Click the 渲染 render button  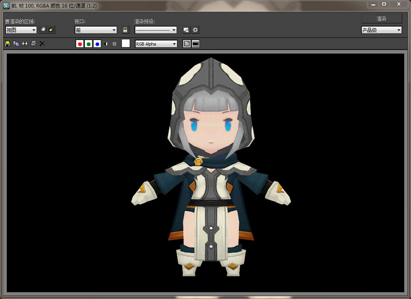click(x=381, y=18)
